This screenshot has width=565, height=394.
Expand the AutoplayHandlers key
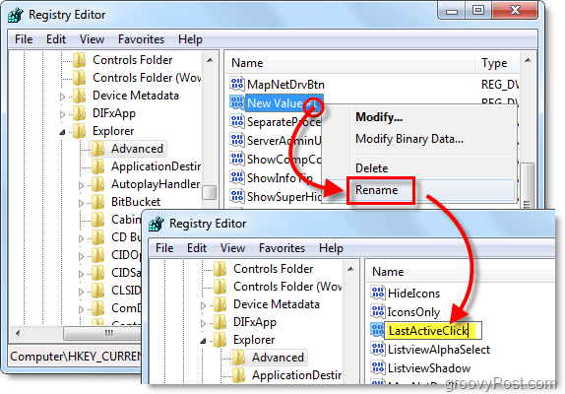(81, 185)
